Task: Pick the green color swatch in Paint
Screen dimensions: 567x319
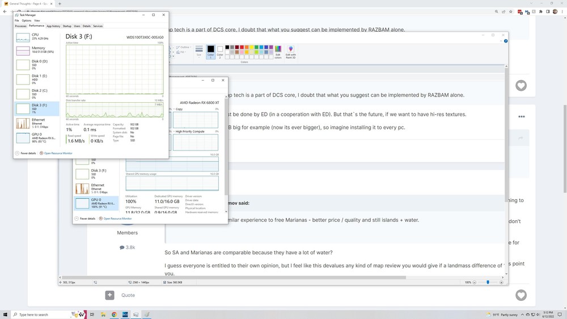Action: pyautogui.click(x=256, y=47)
